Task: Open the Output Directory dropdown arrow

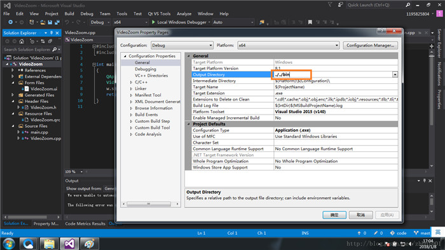Action: pos(395,74)
